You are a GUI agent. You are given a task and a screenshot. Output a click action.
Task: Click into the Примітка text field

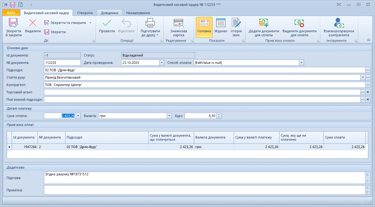tap(204, 190)
